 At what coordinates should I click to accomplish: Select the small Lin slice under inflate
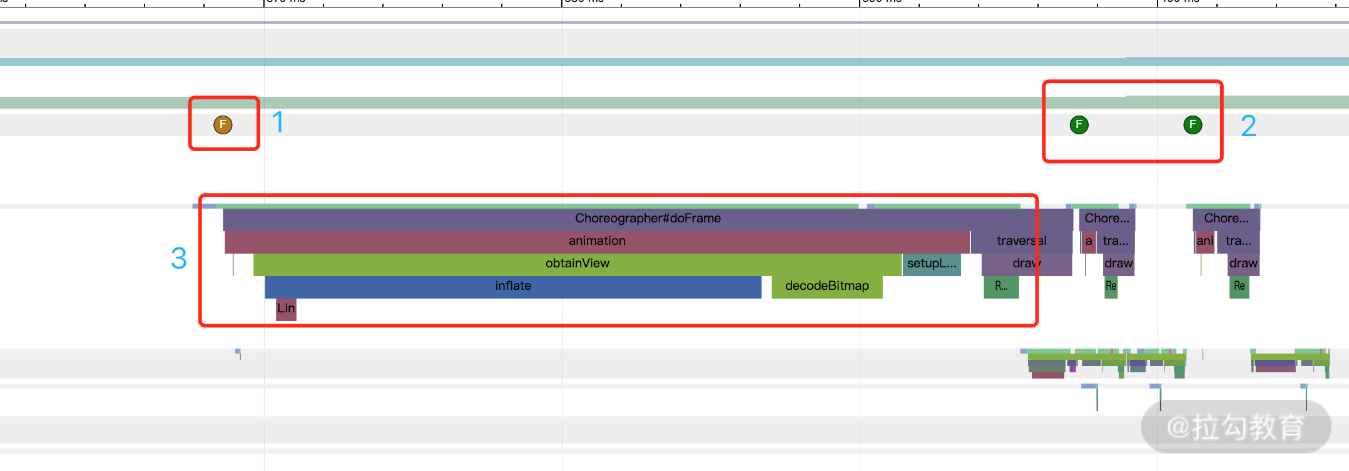[x=286, y=309]
